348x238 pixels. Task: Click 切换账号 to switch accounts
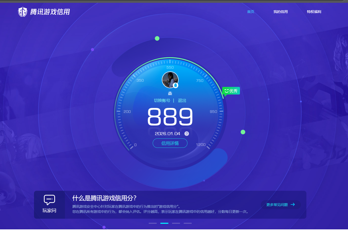pos(162,101)
